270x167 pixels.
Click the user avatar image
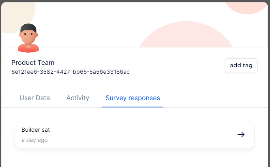28,39
